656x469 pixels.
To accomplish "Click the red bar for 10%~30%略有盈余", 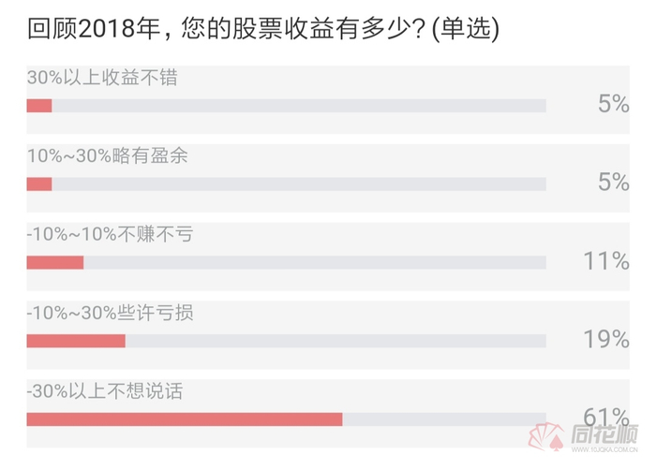I will click(x=39, y=184).
